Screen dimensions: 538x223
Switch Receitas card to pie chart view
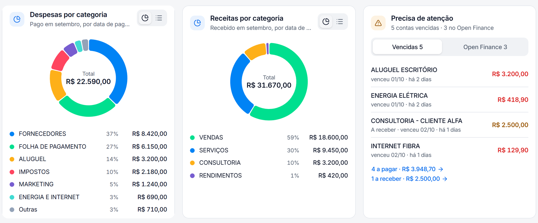pyautogui.click(x=326, y=22)
